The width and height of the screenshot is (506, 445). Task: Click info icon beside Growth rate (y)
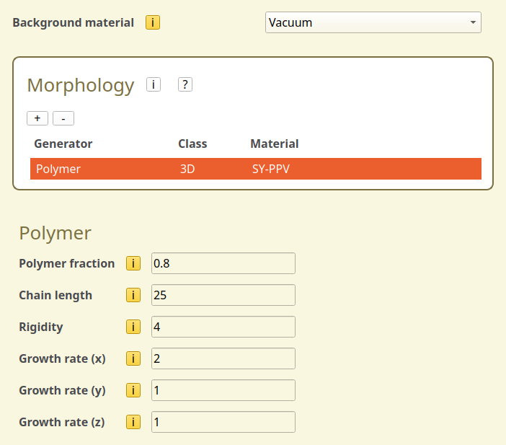[x=133, y=390]
